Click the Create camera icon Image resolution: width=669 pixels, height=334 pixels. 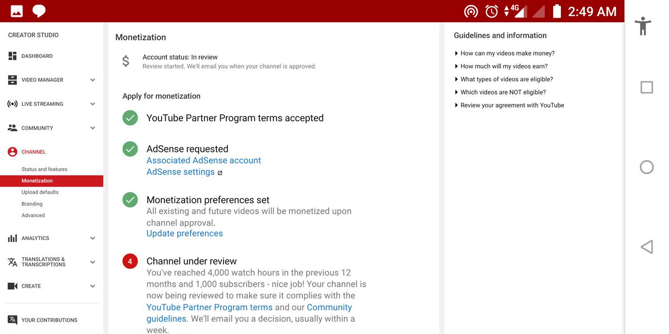pyautogui.click(x=12, y=286)
